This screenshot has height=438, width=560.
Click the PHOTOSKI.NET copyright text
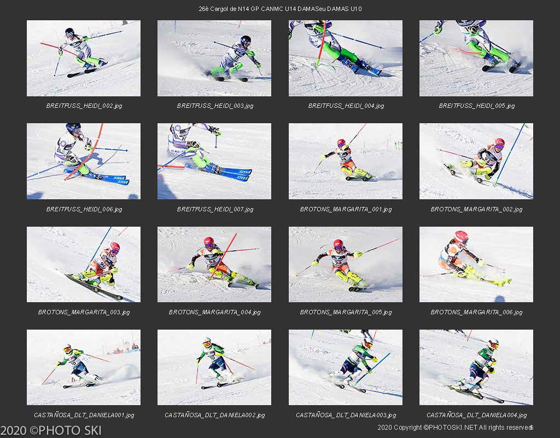pos(455,427)
